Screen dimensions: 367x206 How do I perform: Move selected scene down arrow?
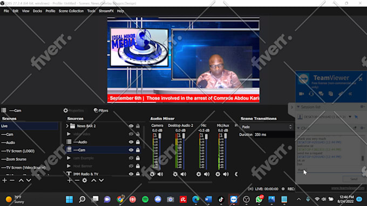(29, 180)
